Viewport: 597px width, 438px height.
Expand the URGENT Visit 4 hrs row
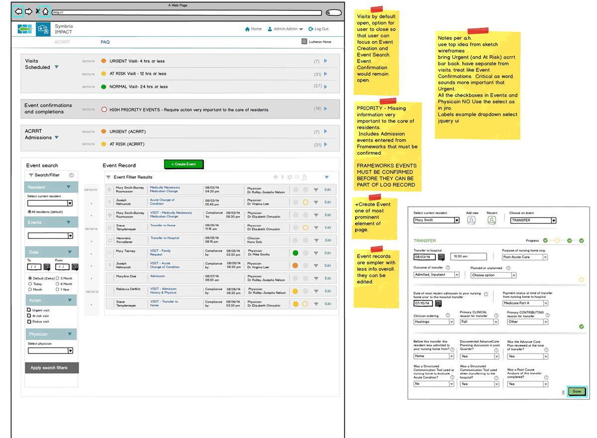326,61
